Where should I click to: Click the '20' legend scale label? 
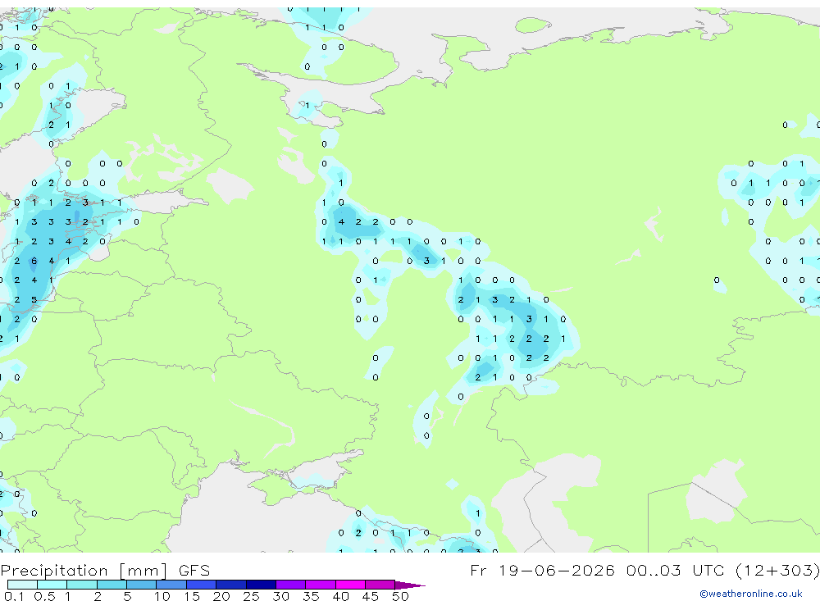tap(221, 596)
